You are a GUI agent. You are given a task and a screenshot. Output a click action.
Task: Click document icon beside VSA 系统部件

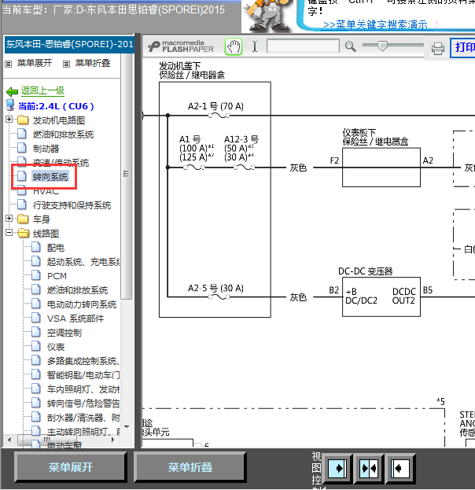pyautogui.click(x=36, y=318)
